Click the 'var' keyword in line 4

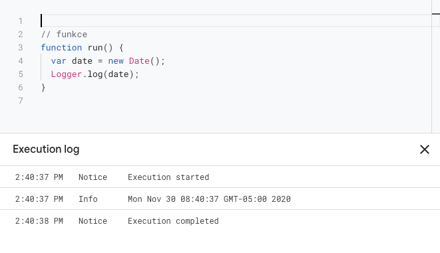coord(59,61)
